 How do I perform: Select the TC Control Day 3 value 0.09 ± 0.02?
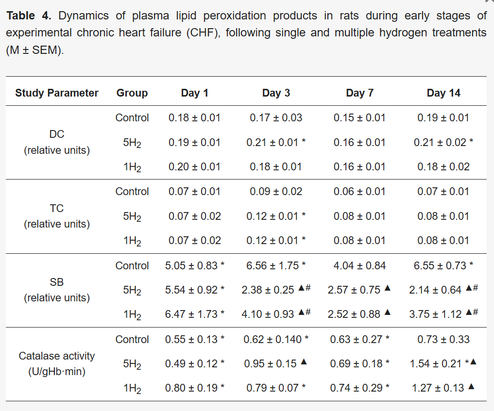click(276, 192)
